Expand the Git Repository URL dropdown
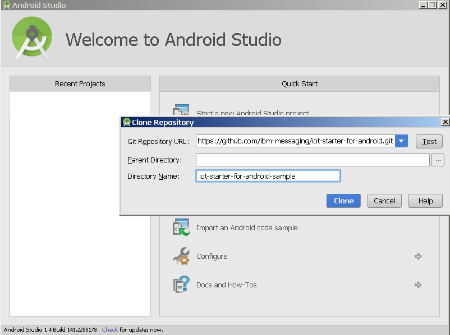 coord(401,141)
